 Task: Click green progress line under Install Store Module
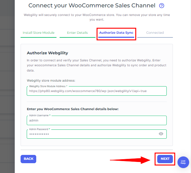(x=38, y=37)
